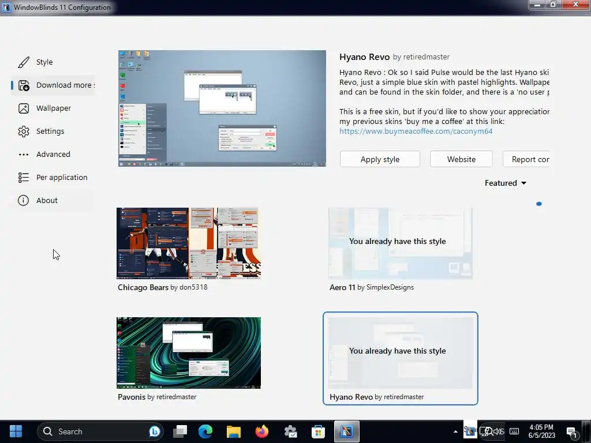Click the blue scroll indicator dot
The image size is (591, 443).
(539, 204)
